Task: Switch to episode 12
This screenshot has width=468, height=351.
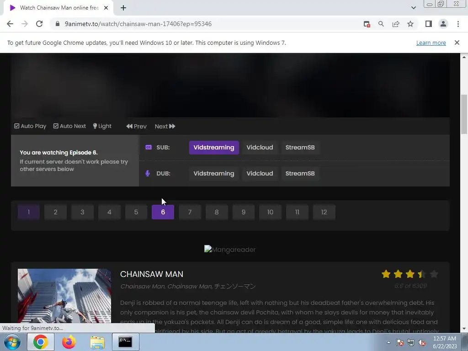Action: (x=324, y=212)
